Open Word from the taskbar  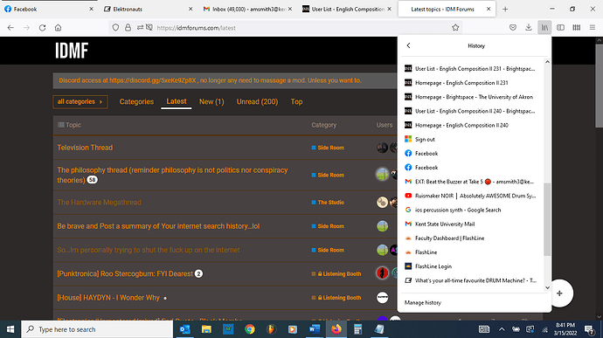coord(315,329)
